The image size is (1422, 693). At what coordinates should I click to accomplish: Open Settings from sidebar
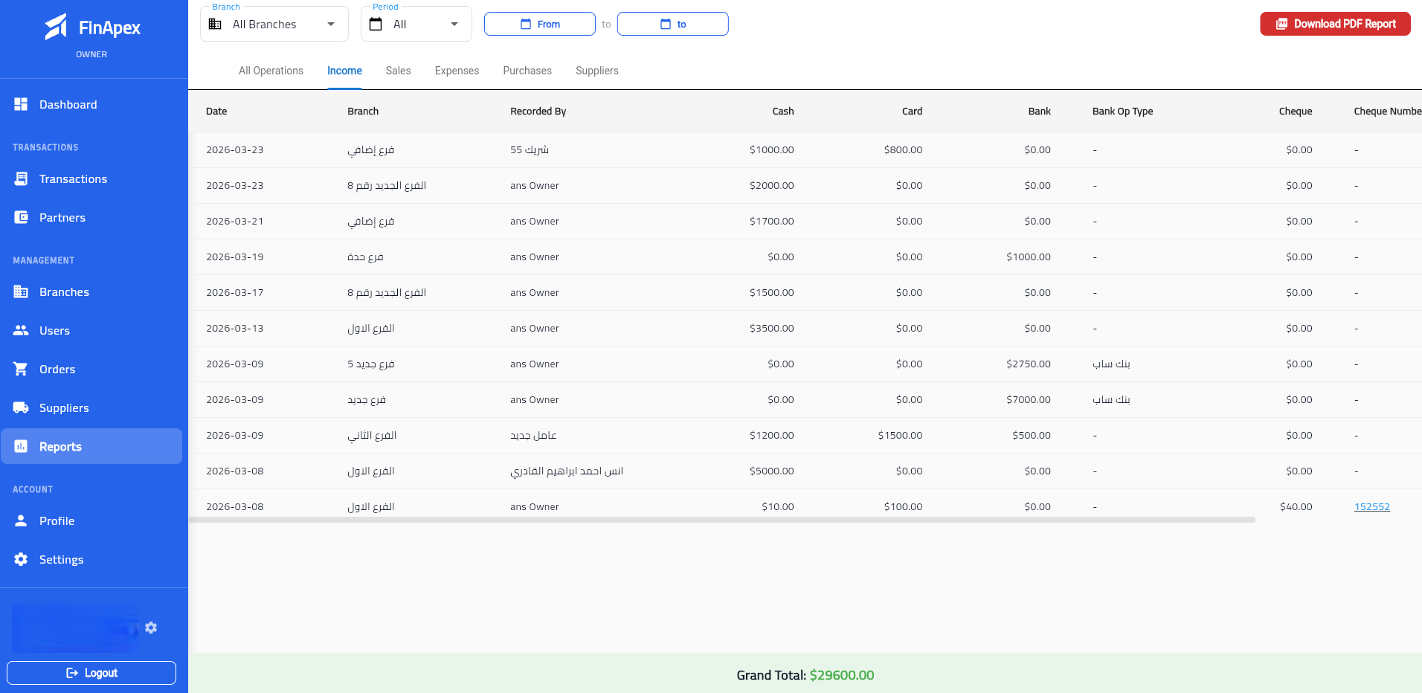tap(91, 559)
